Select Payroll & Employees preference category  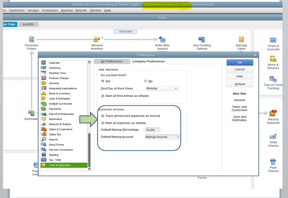pyautogui.click(x=64, y=114)
